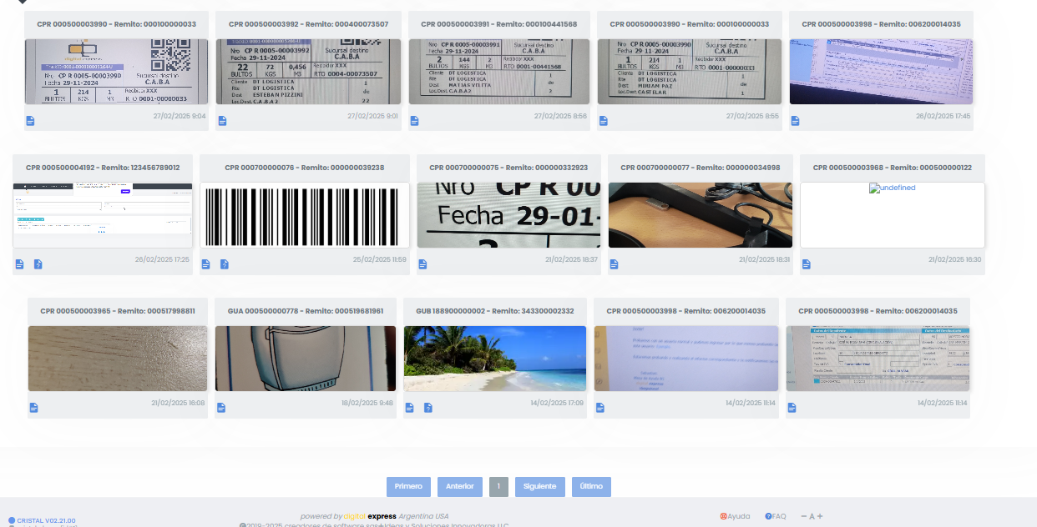Click title CPR 000700000076 - Remito: 000000039238
This screenshot has width=1037, height=527.
click(x=305, y=168)
